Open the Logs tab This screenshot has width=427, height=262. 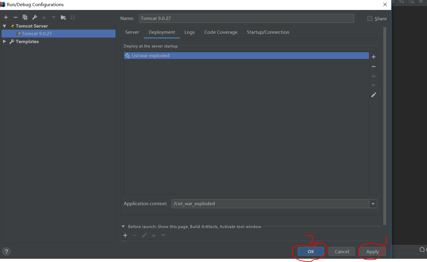(x=189, y=32)
